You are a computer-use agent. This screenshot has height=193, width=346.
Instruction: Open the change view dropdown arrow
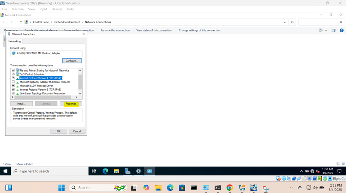(x=326, y=30)
